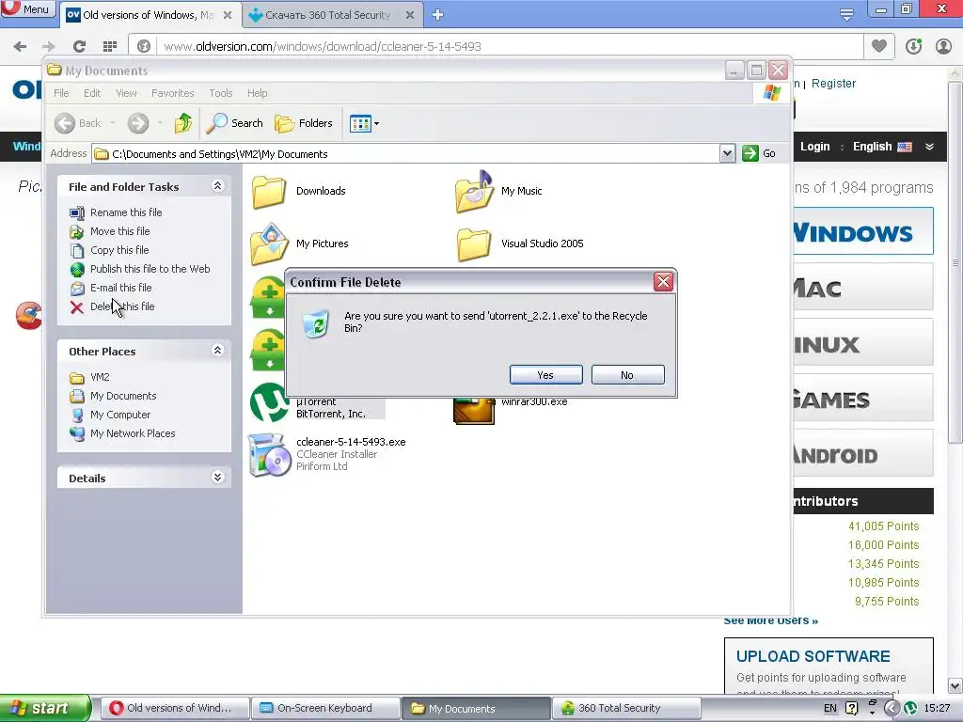Close the Confirm File Delete dialog
The height and width of the screenshot is (722, 963).
pos(663,282)
